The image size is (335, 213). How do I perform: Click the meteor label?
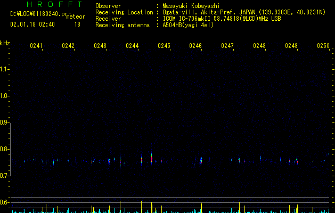click(x=76, y=17)
